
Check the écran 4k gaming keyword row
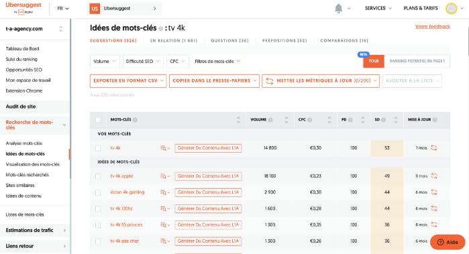(98, 192)
